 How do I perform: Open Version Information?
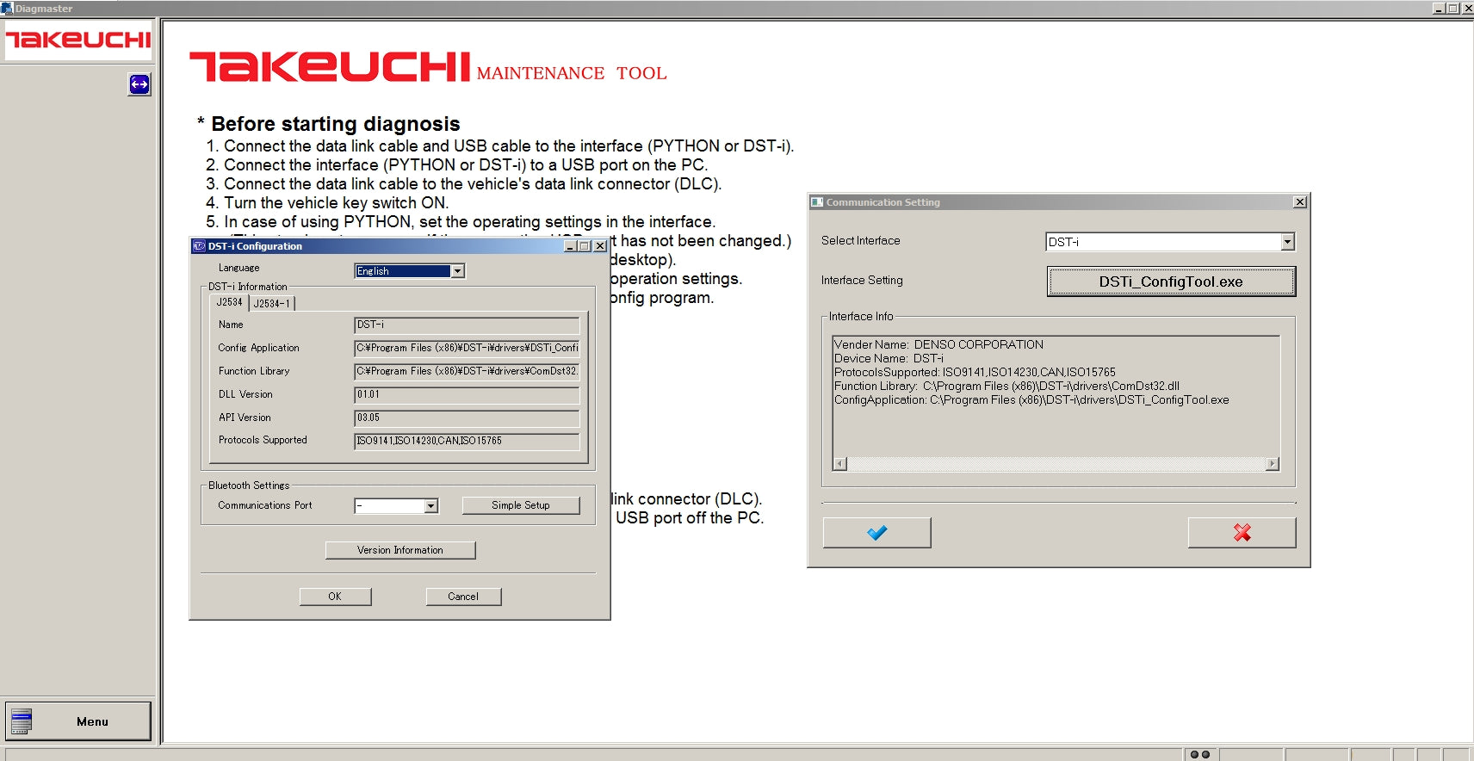pos(400,550)
